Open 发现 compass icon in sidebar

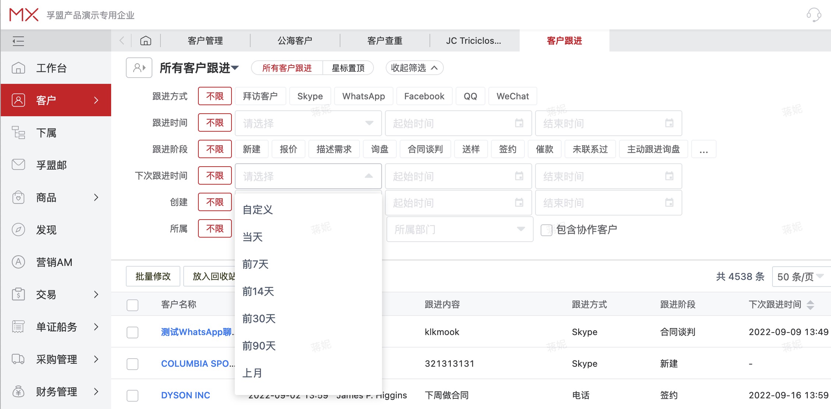18,230
